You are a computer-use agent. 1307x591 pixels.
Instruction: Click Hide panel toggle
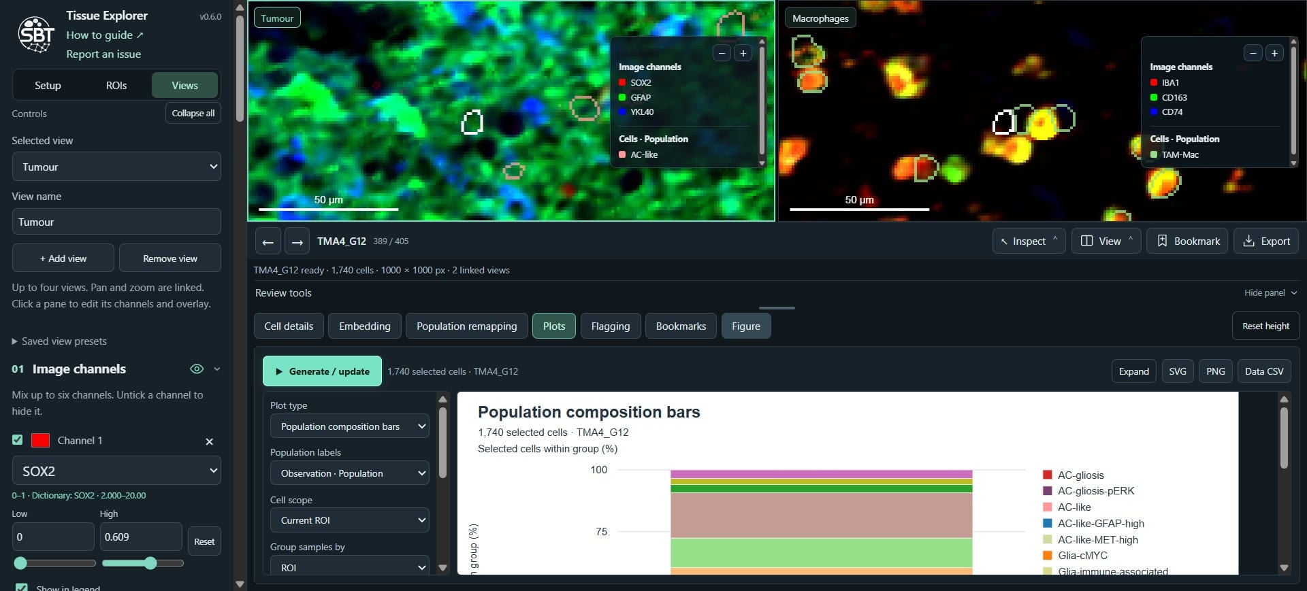1270,293
